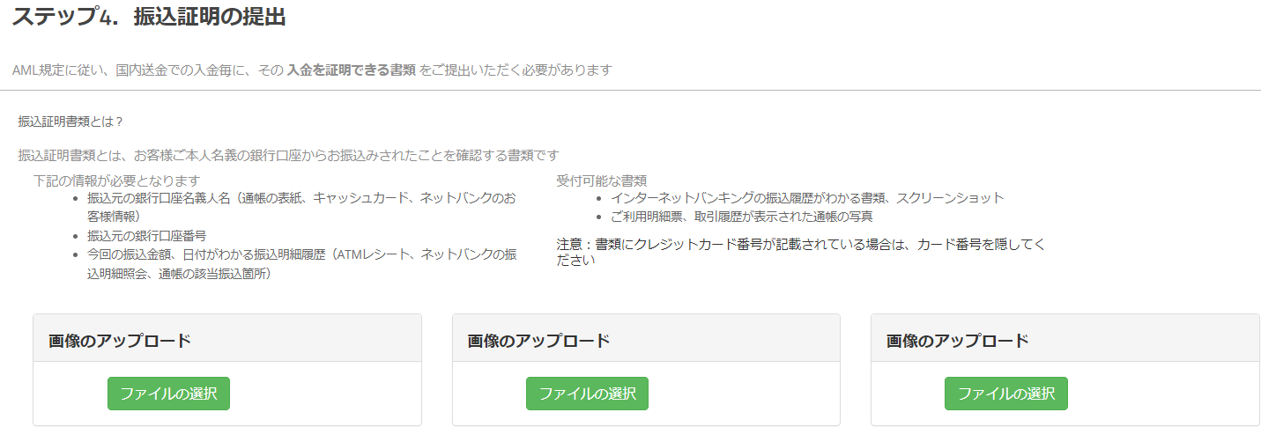Screen dimensions: 1261x427
Task: Click the bold 入金を証明できる書類 text
Action: [x=351, y=70]
